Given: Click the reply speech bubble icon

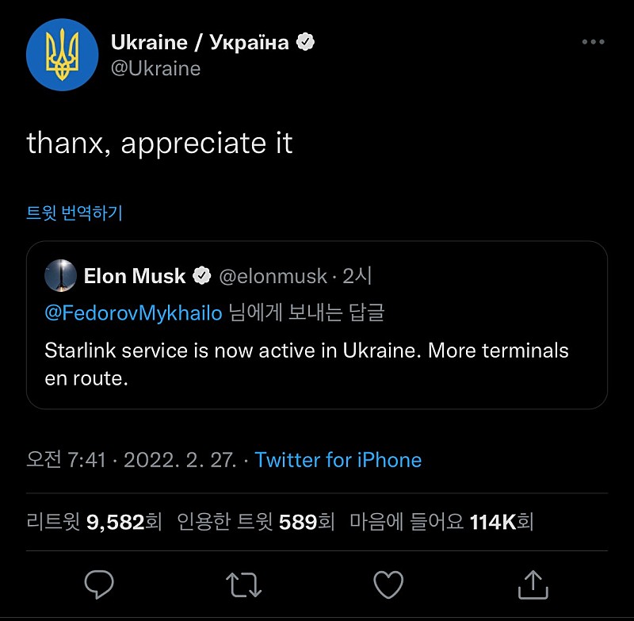Looking at the screenshot, I should click(100, 585).
